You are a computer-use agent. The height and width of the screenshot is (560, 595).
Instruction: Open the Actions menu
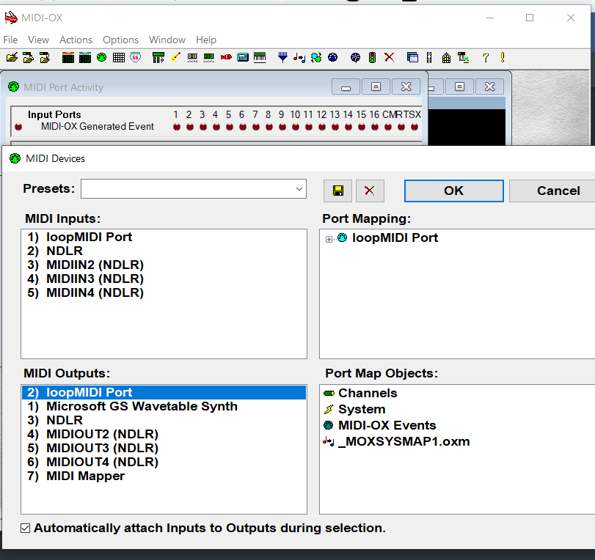click(x=76, y=40)
